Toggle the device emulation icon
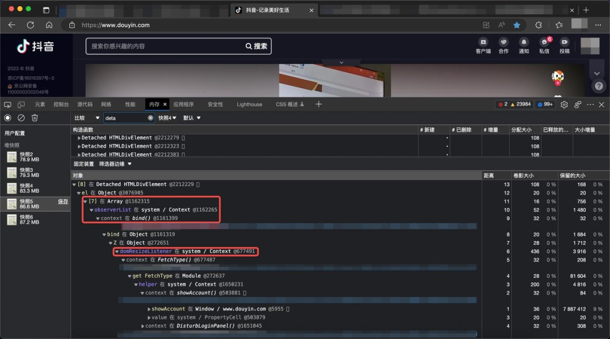Screen dimensions: 610x339 tap(21, 105)
